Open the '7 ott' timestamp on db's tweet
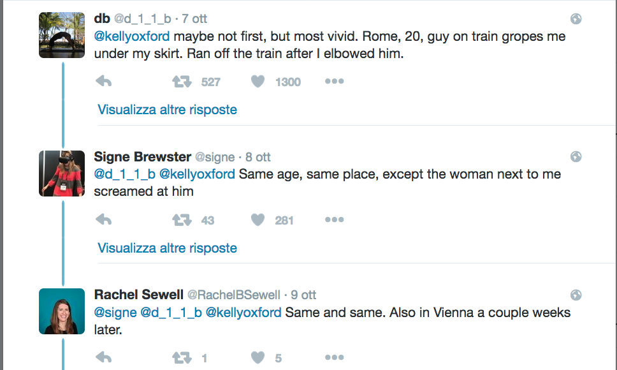The width and height of the screenshot is (617, 370). click(195, 19)
